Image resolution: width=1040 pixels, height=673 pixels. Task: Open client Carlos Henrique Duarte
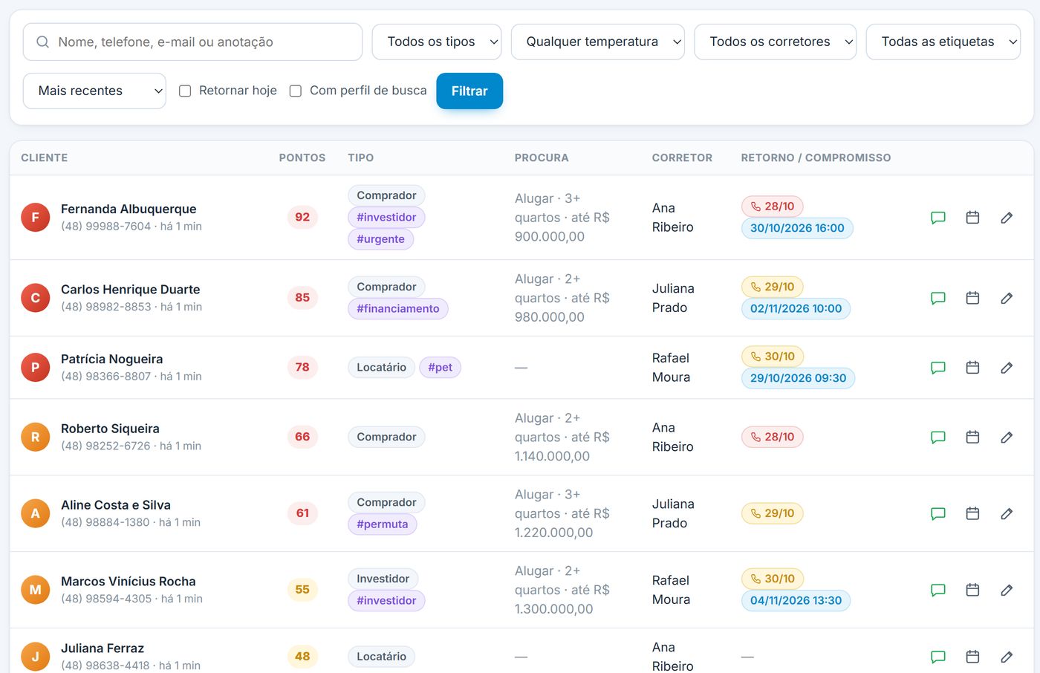130,289
